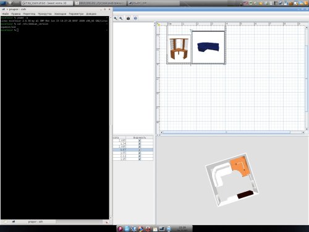The height and width of the screenshot is (232, 309).
Task: Click the yellow ruler-origin icon at plan corner
Action: click(158, 24)
